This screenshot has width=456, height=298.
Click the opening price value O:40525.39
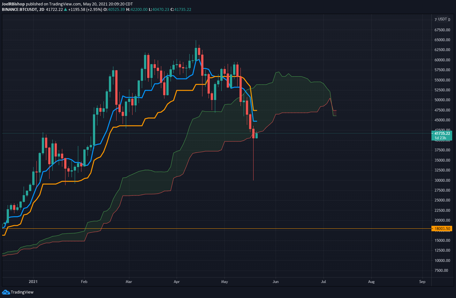pos(114,10)
